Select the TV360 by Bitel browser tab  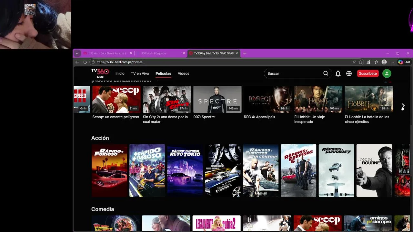pyautogui.click(x=214, y=53)
